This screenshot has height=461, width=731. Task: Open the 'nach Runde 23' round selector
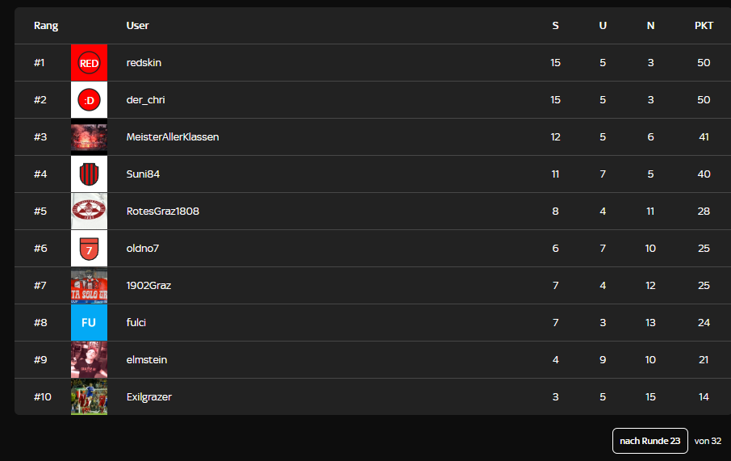click(x=650, y=441)
